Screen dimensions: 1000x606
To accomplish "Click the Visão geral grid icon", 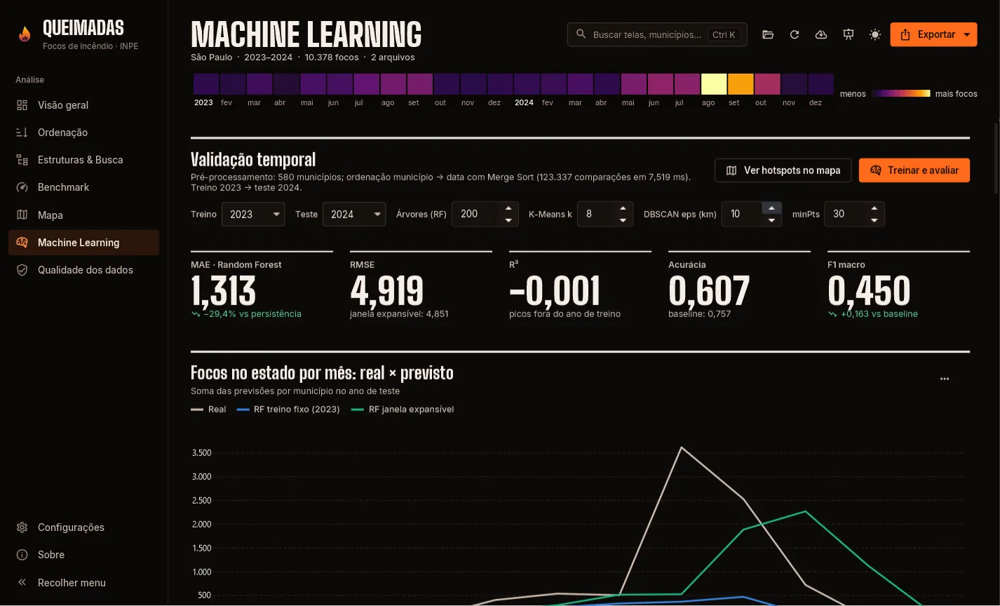I will 22,105.
